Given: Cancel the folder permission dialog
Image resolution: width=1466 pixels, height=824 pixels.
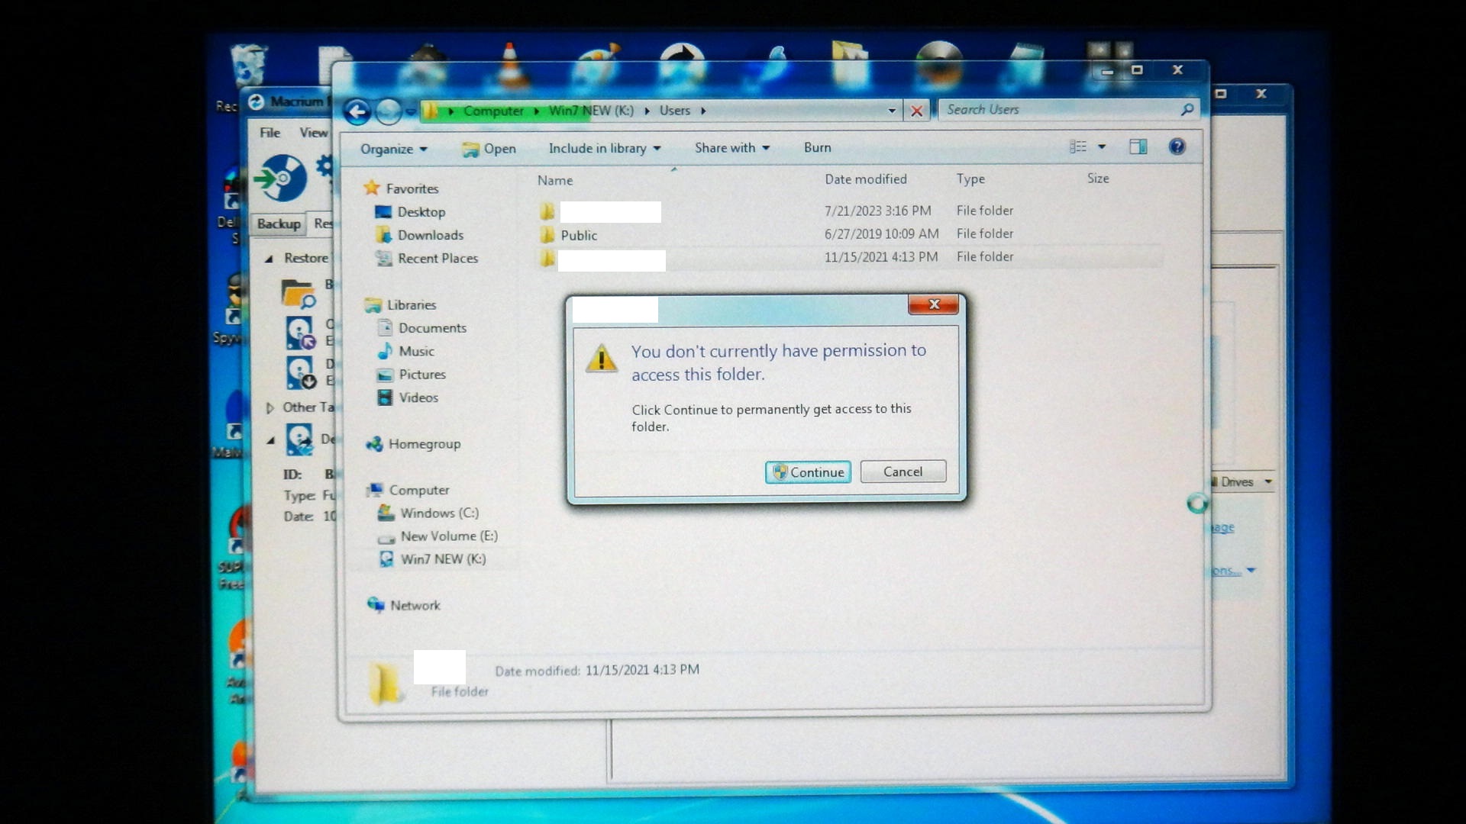Looking at the screenshot, I should [x=903, y=472].
